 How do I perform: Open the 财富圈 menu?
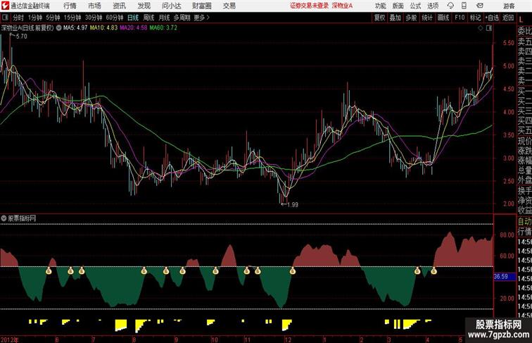point(201,6)
